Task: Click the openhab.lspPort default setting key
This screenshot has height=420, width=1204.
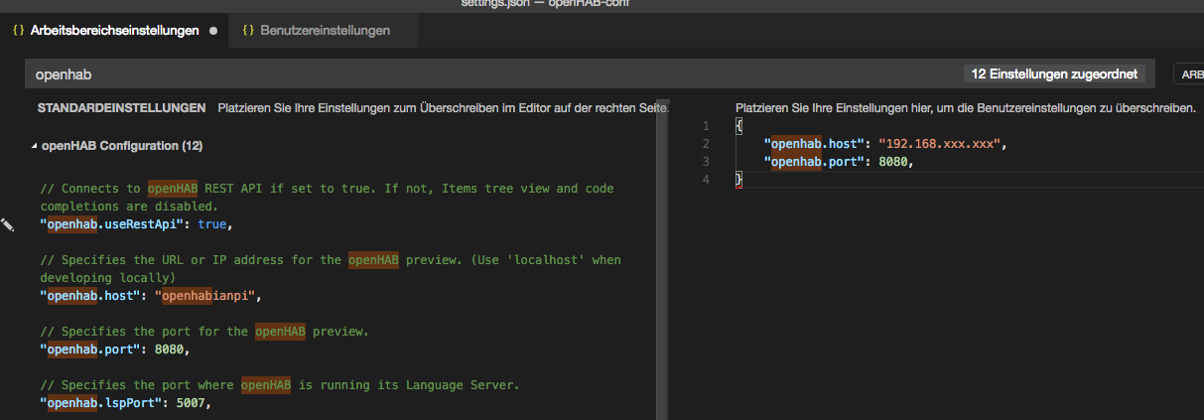Action: (x=103, y=403)
